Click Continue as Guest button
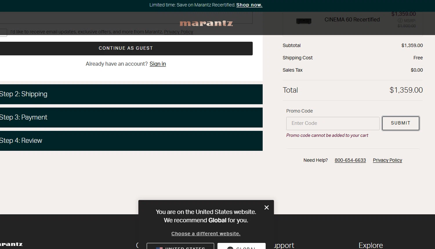The width and height of the screenshot is (435, 249). (126, 48)
